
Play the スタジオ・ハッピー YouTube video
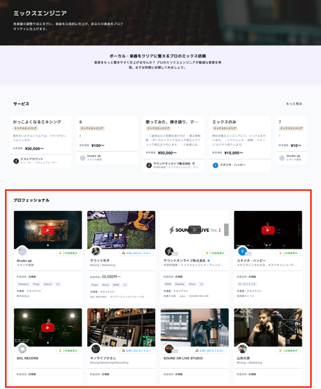click(x=268, y=230)
